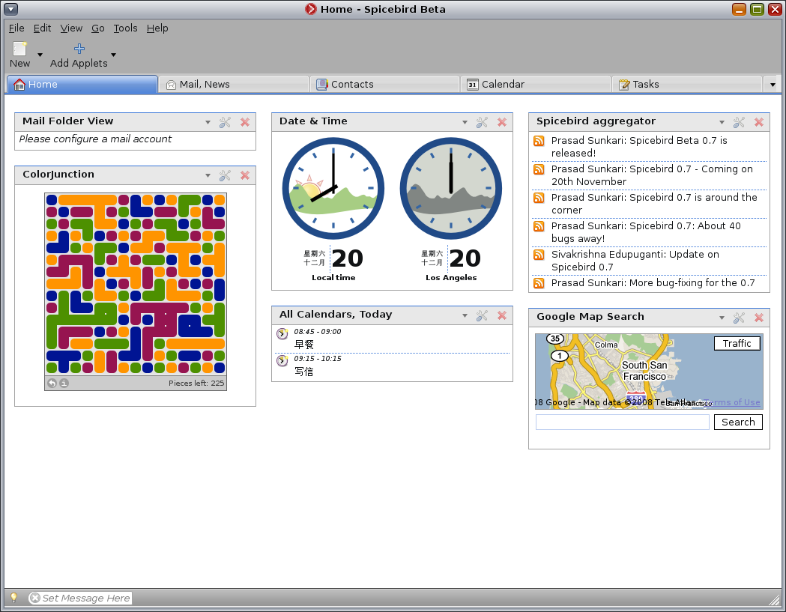The image size is (786, 612).
Task: Remove the Date & Time applet
Action: [x=502, y=122]
